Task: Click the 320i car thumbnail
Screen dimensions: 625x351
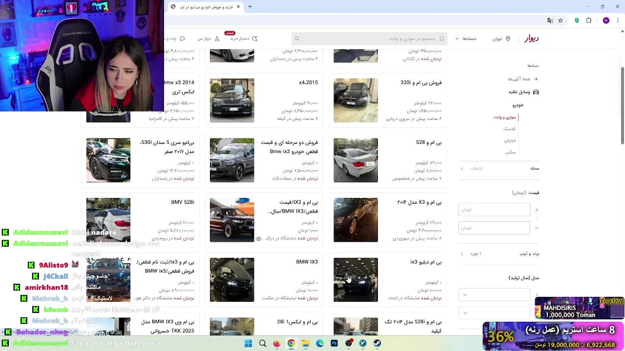Action: click(x=355, y=100)
